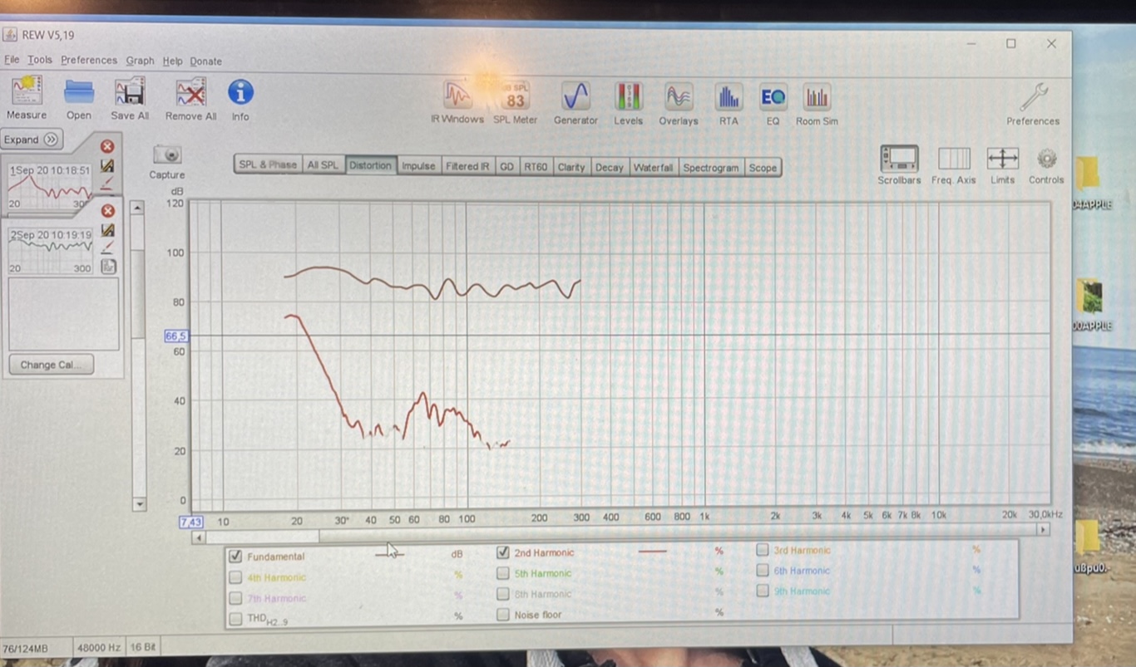Enable the 3rd Harmonic checkbox
This screenshot has width=1136, height=667.
pyautogui.click(x=763, y=550)
